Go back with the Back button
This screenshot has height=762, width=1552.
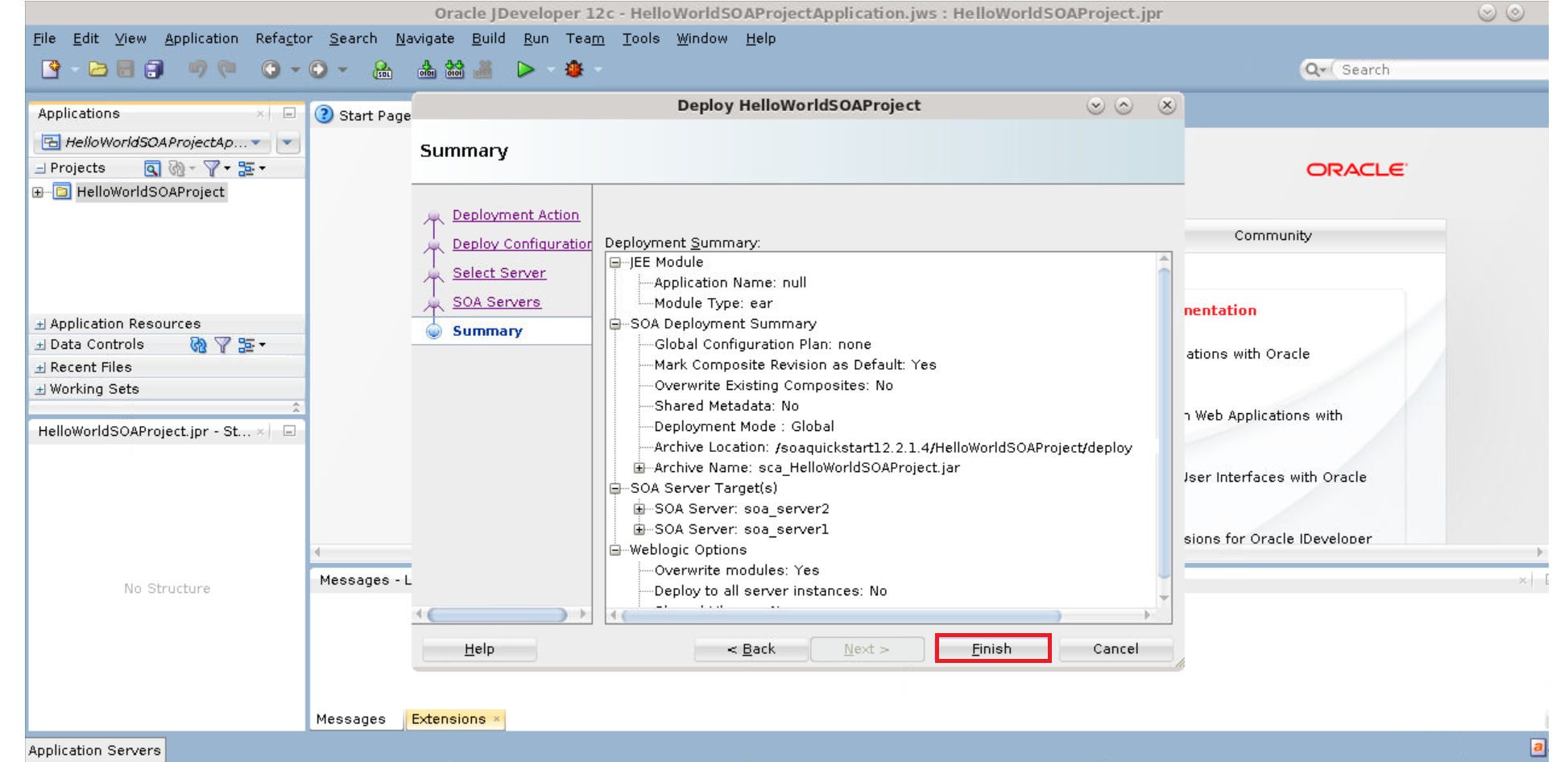[751, 648]
